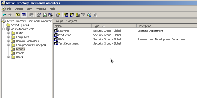Click the Production group icon
This screenshot has width=197, height=98.
pyautogui.click(x=56, y=35)
